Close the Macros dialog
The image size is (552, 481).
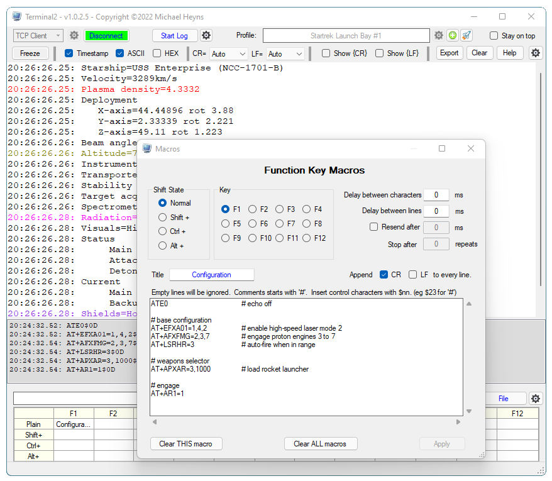tap(471, 148)
